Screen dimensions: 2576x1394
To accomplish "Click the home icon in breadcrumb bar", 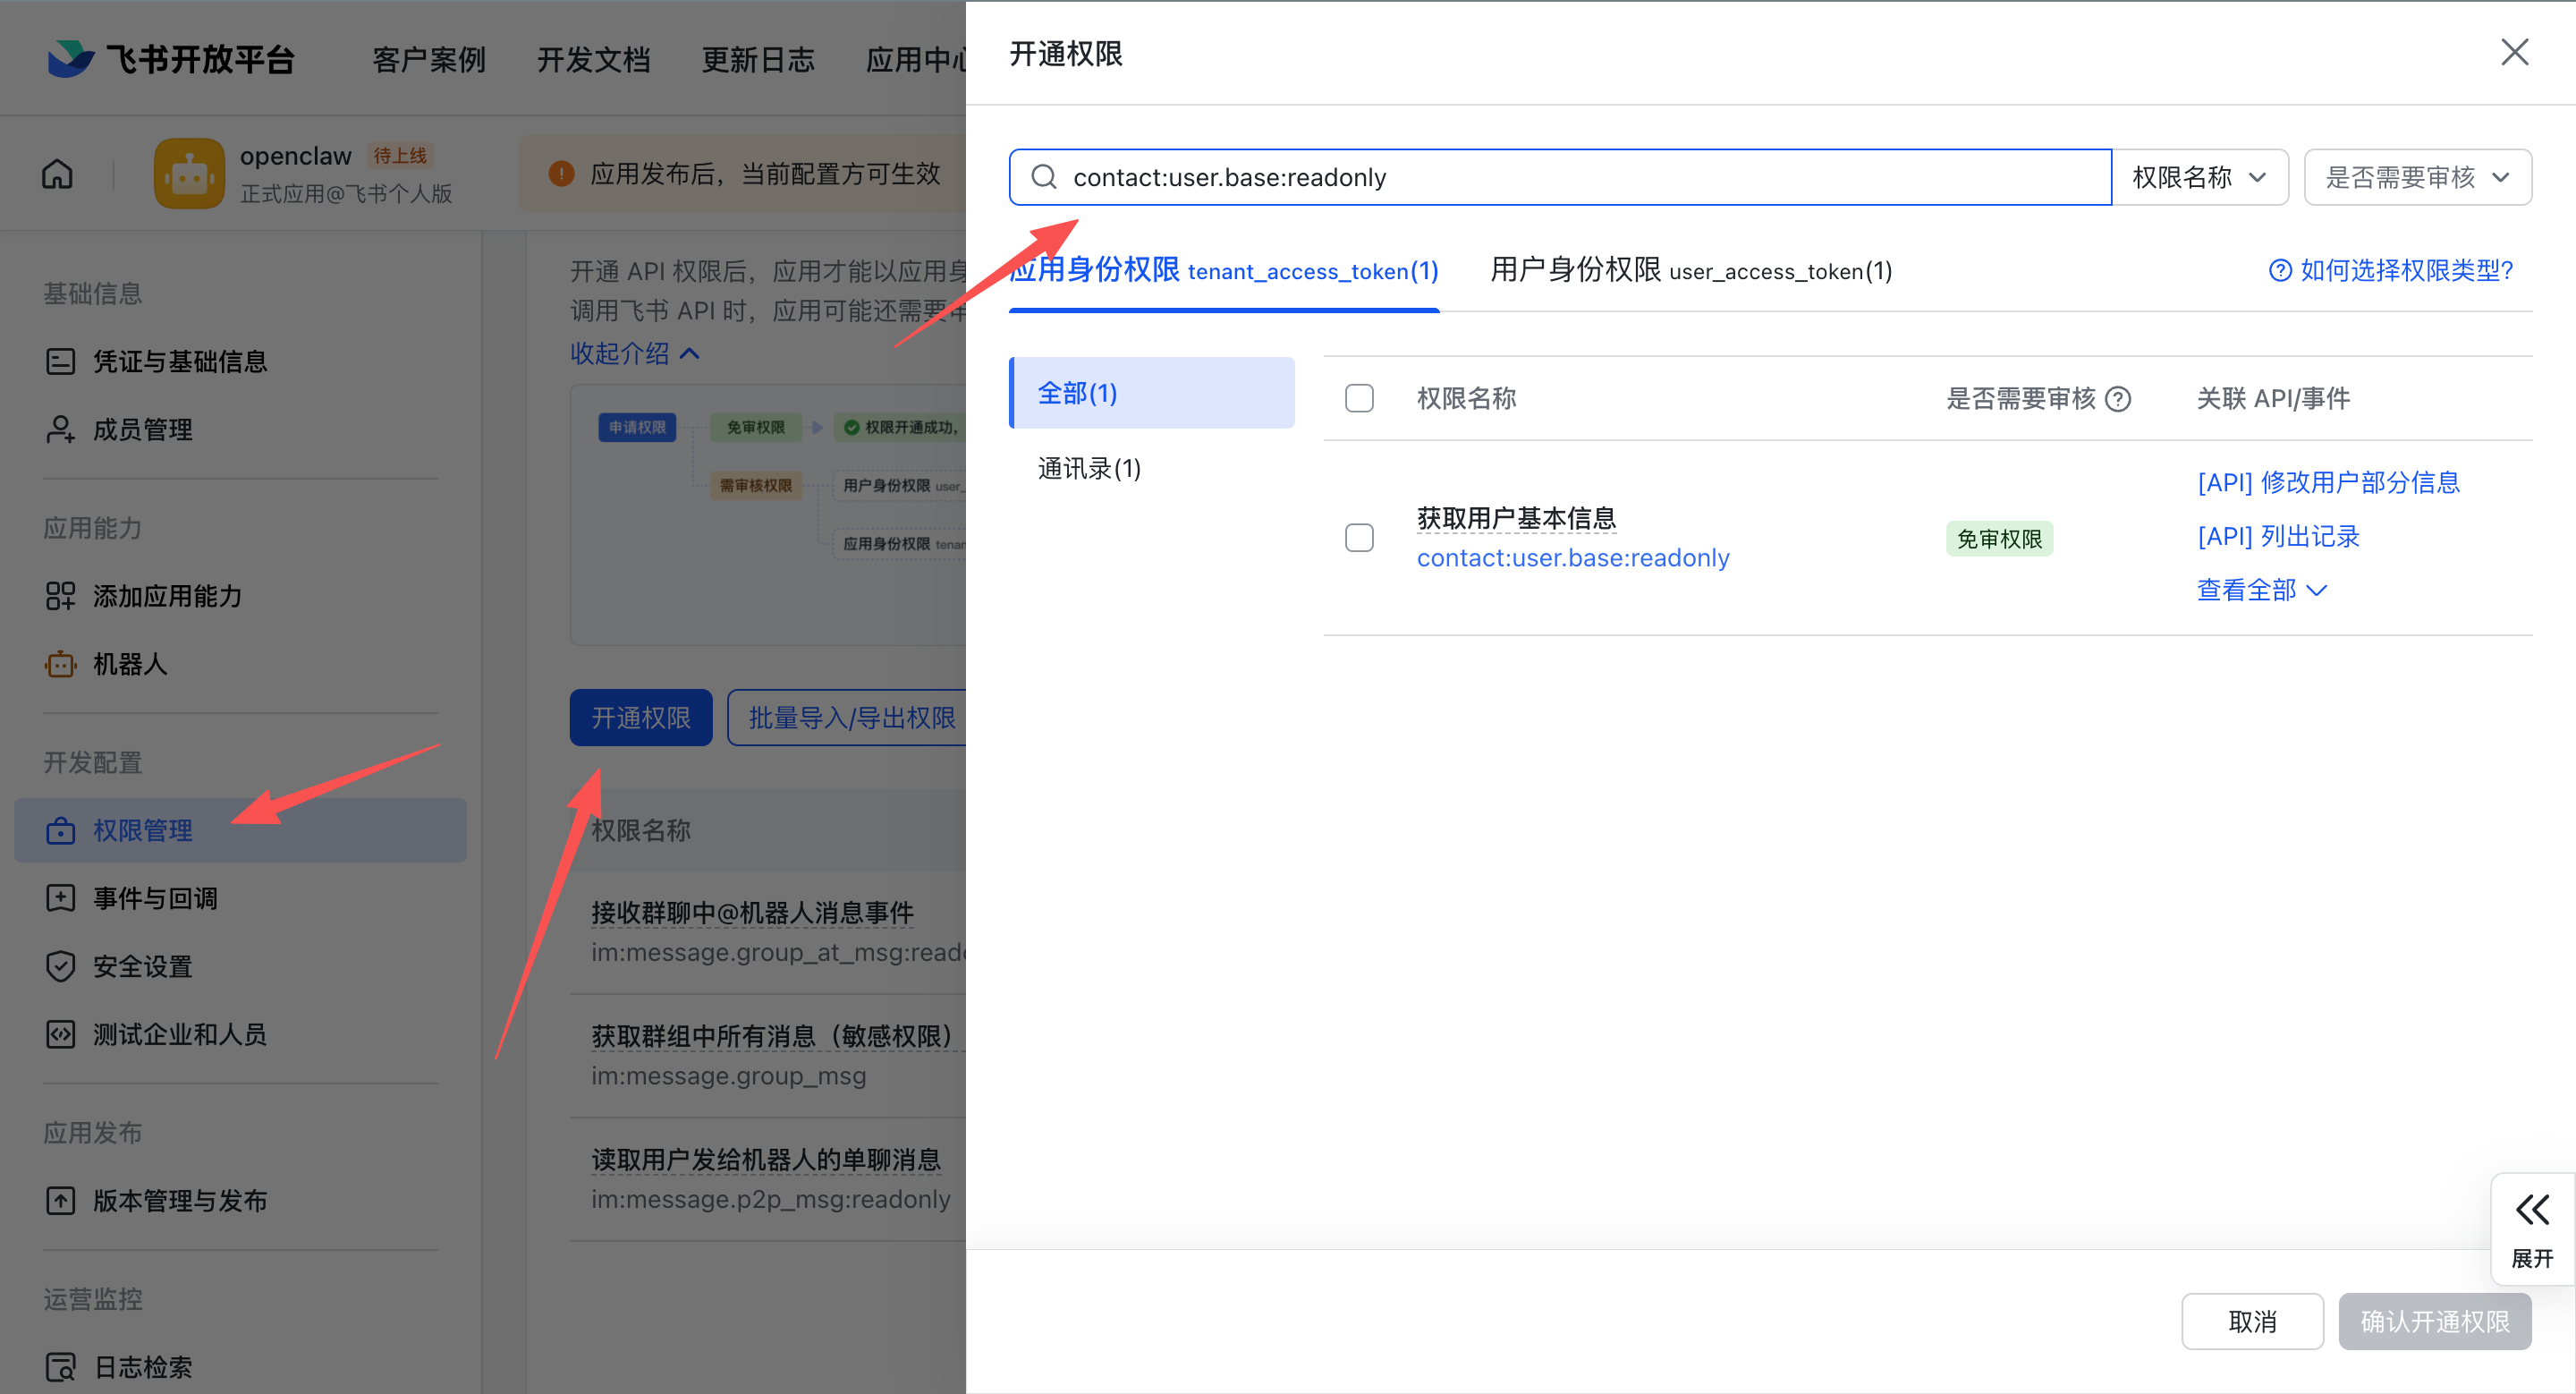I will 57,174.
